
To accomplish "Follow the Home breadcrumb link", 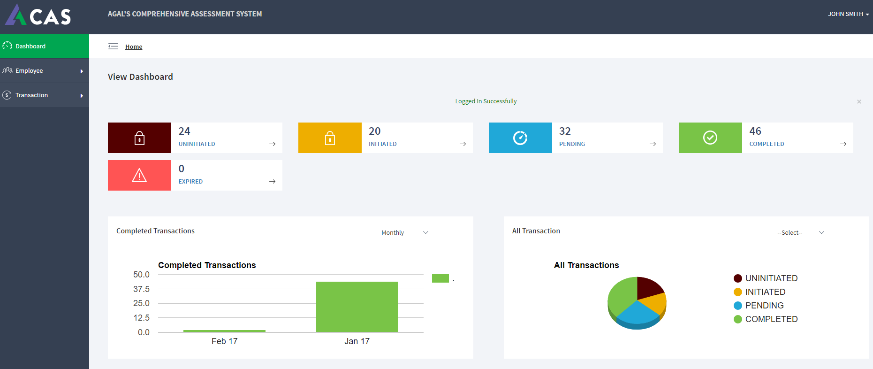I will click(134, 46).
